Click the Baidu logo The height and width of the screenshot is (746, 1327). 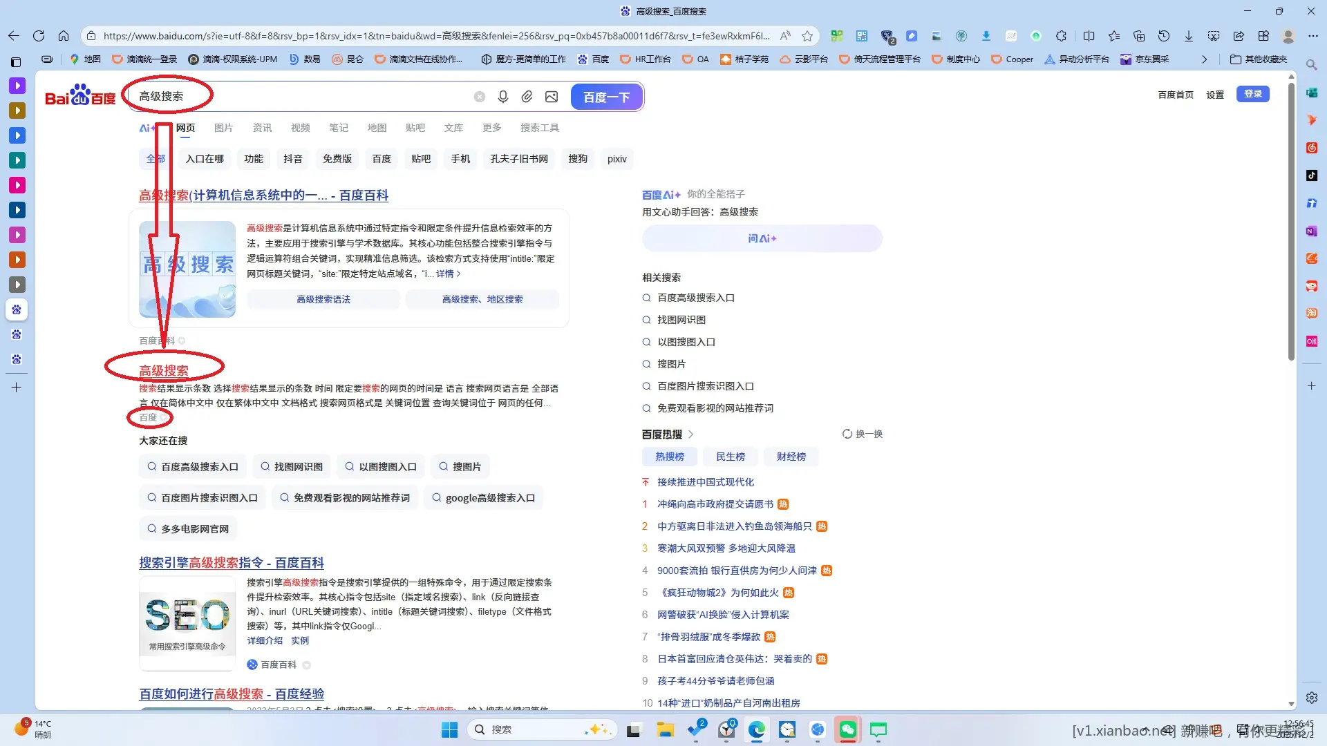click(79, 95)
